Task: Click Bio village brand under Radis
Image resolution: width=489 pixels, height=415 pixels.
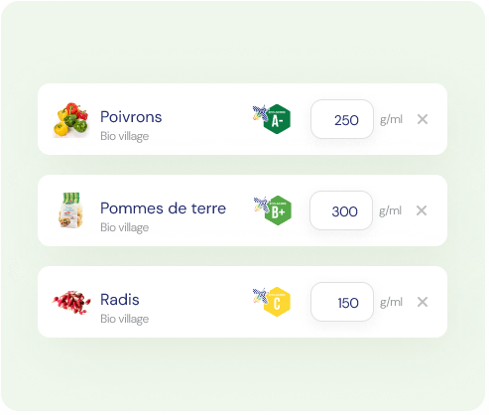Action: tap(125, 319)
